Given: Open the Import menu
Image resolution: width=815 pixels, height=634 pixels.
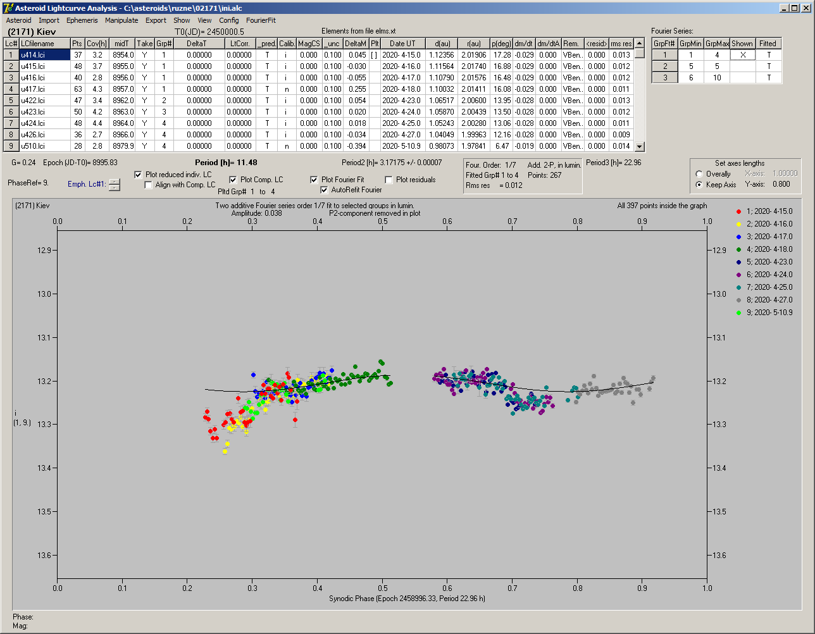Looking at the screenshot, I should (49, 20).
